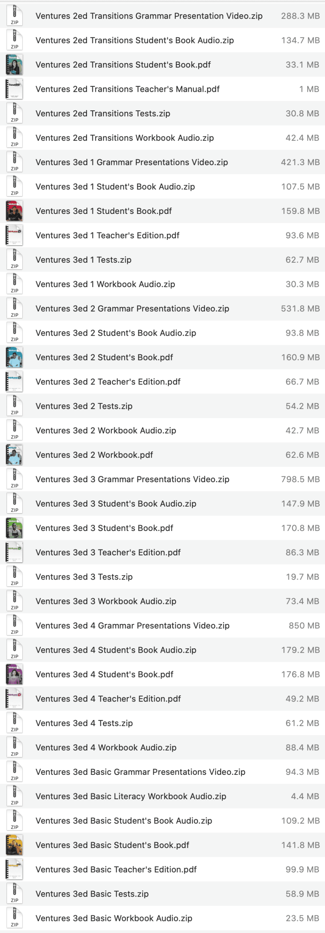Click Ventures 3ed 1 Teacher's Edition.pdf icon
325x933 pixels.
(x=15, y=236)
